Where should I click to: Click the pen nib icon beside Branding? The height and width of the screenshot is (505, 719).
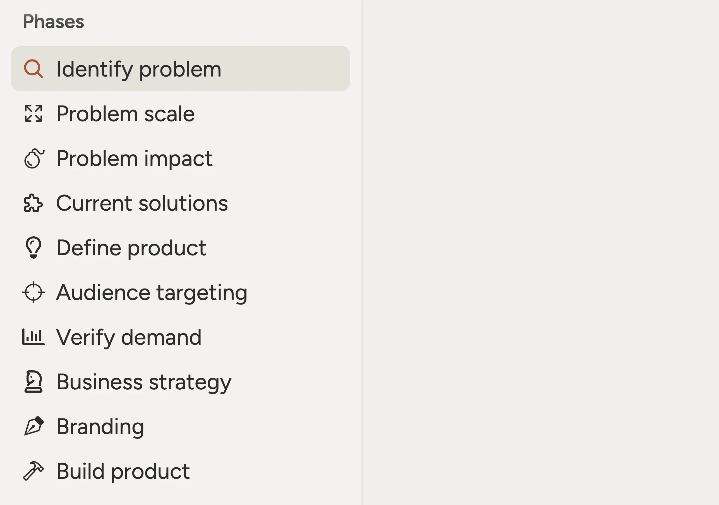coord(34,426)
